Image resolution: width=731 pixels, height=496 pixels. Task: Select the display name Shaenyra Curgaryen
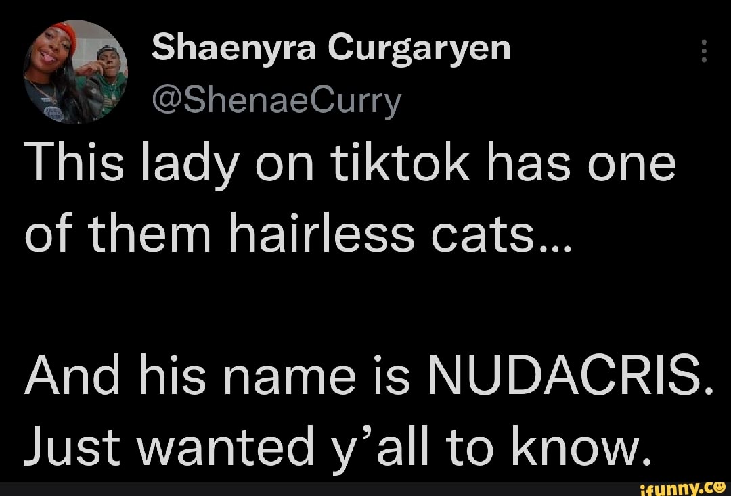[331, 47]
